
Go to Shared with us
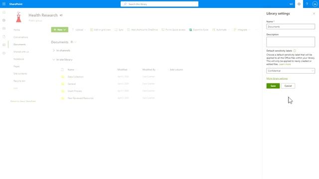pyautogui.click(x=21, y=52)
